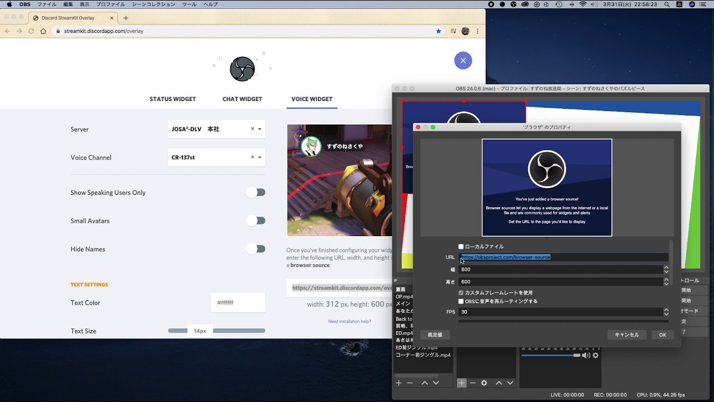Click the URL field in browser properties
The image size is (714, 402).
pos(563,257)
